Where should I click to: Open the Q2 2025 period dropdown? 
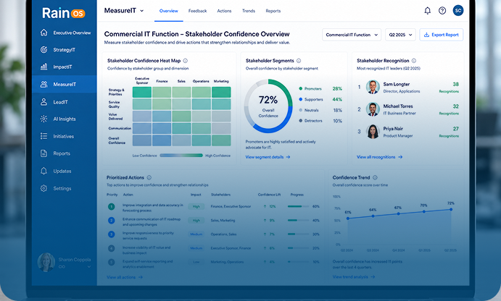pyautogui.click(x=400, y=35)
